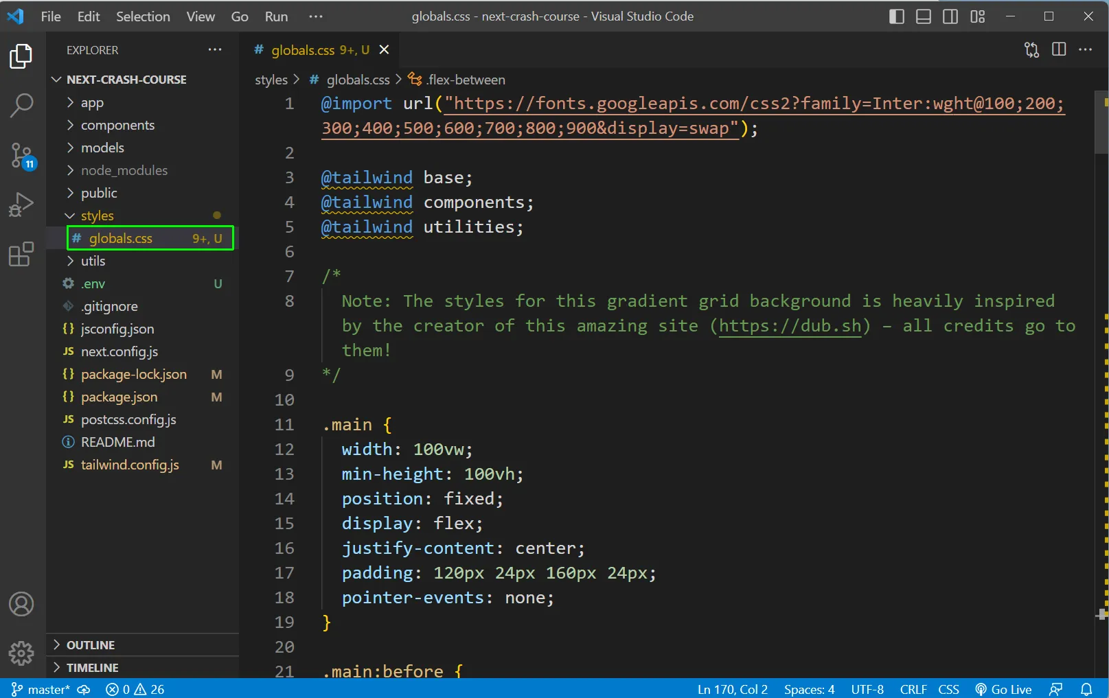The width and height of the screenshot is (1109, 698).
Task: Open the Selection menu
Action: pyautogui.click(x=143, y=16)
